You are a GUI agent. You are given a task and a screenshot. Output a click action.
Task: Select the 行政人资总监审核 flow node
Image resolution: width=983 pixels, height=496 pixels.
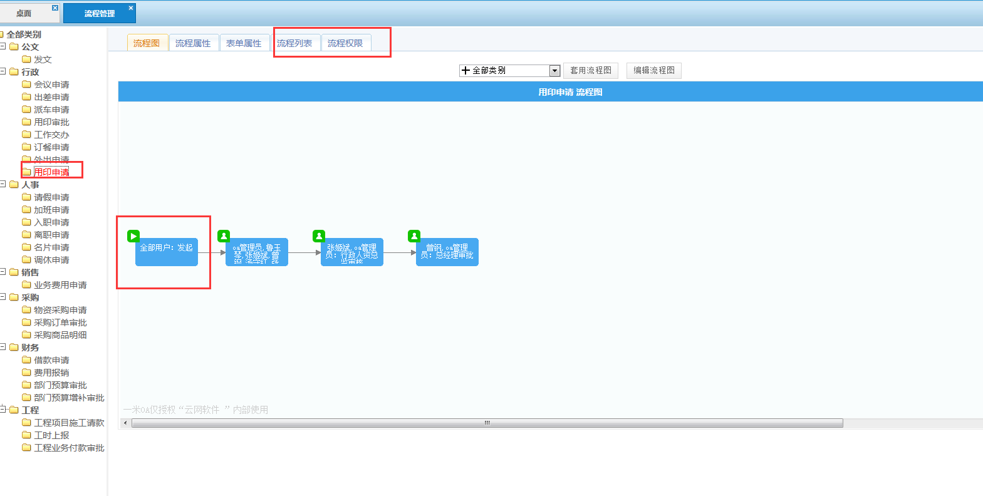click(x=352, y=252)
